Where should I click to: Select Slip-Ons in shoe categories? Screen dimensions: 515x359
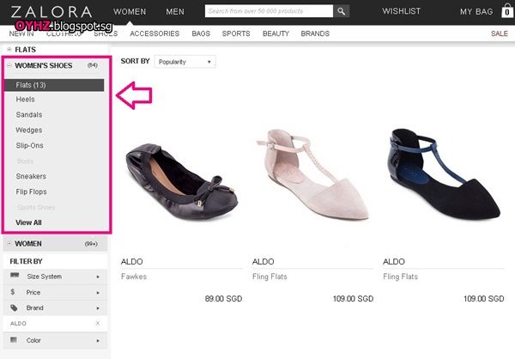coord(29,145)
